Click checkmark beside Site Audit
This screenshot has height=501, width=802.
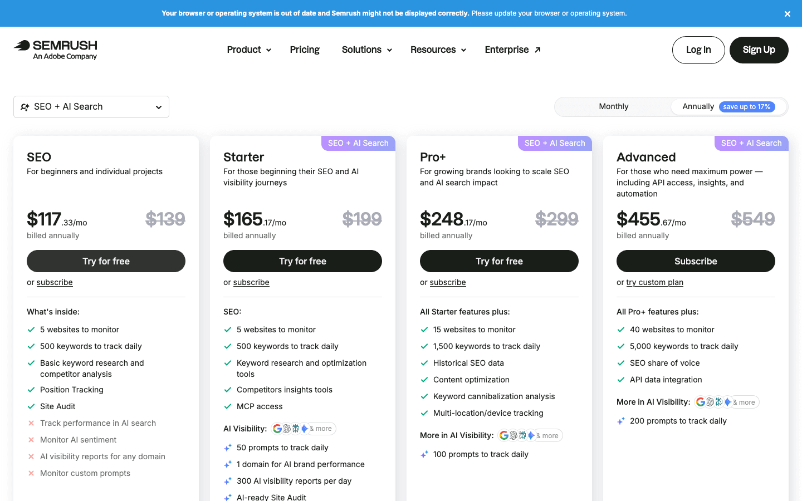(31, 406)
